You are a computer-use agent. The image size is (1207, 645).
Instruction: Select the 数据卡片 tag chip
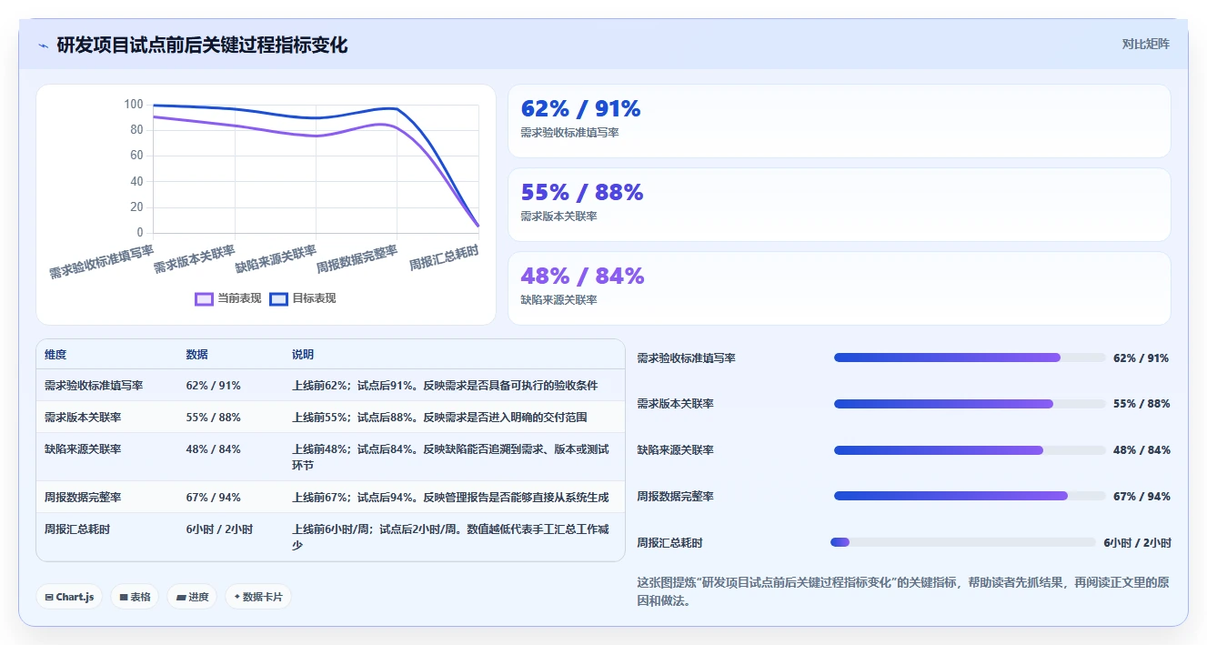pyautogui.click(x=257, y=597)
